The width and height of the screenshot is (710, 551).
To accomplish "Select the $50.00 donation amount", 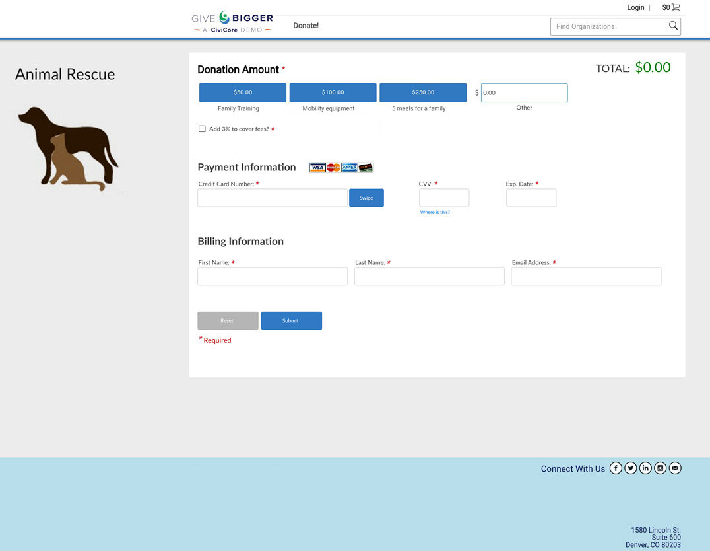I will tap(243, 92).
